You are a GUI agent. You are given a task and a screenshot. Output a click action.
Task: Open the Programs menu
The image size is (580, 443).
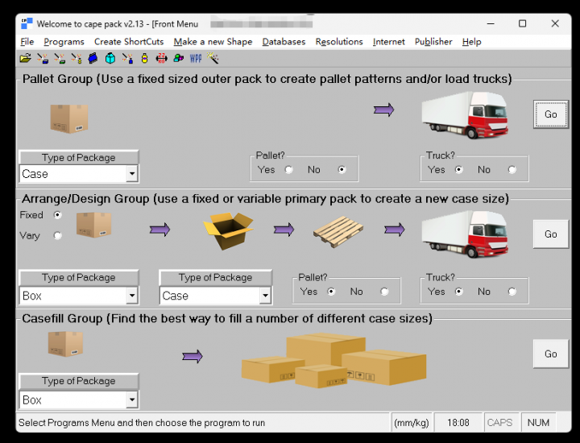point(64,42)
